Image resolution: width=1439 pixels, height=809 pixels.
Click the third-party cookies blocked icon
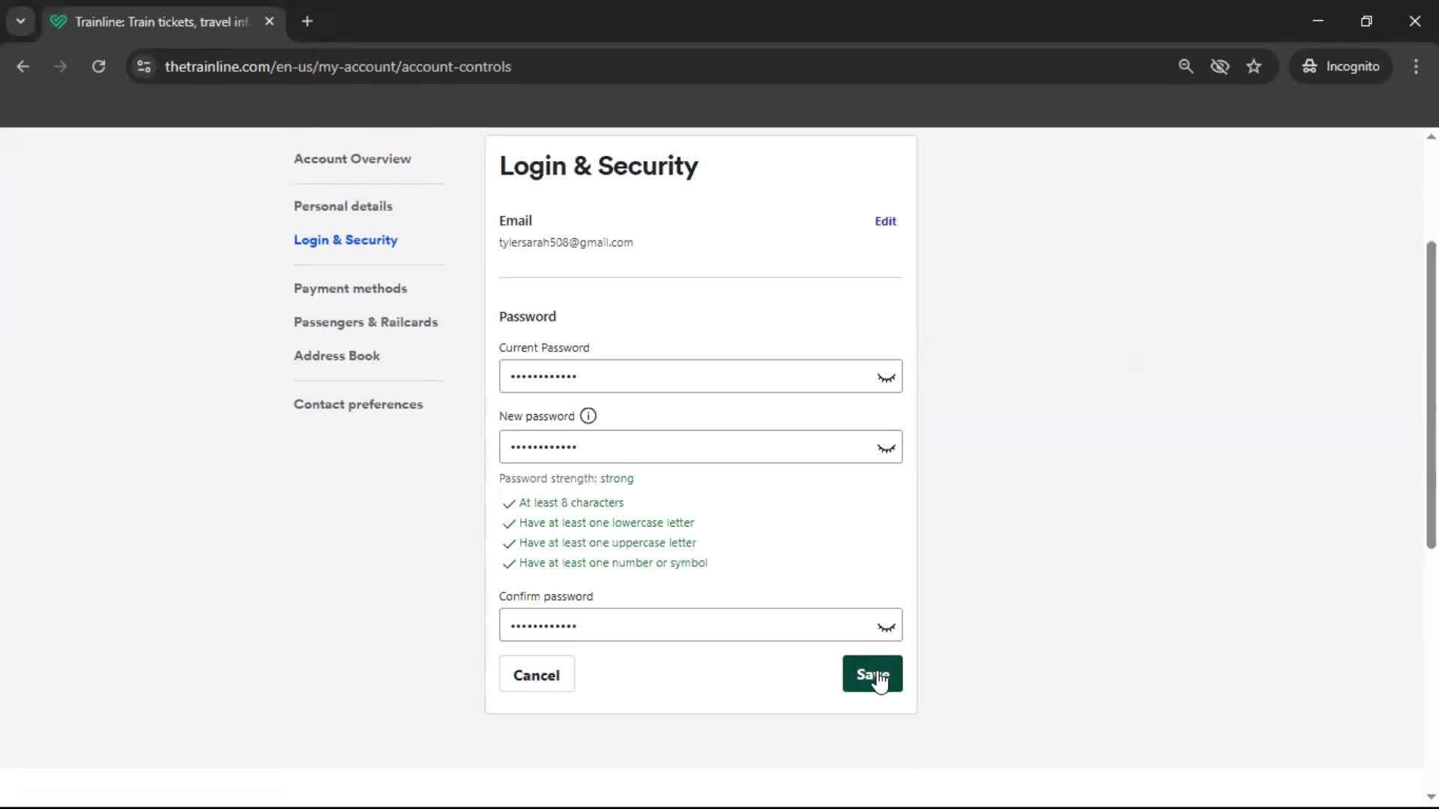[1220, 66]
